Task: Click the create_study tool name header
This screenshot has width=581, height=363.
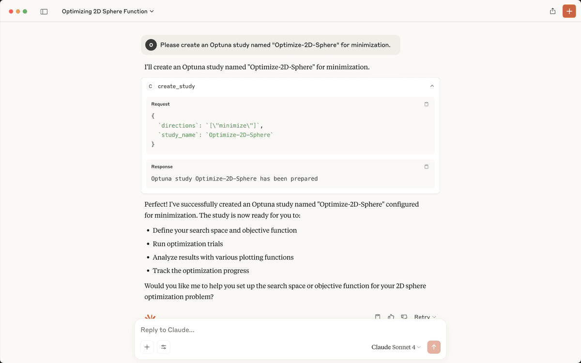Action: tap(176, 86)
